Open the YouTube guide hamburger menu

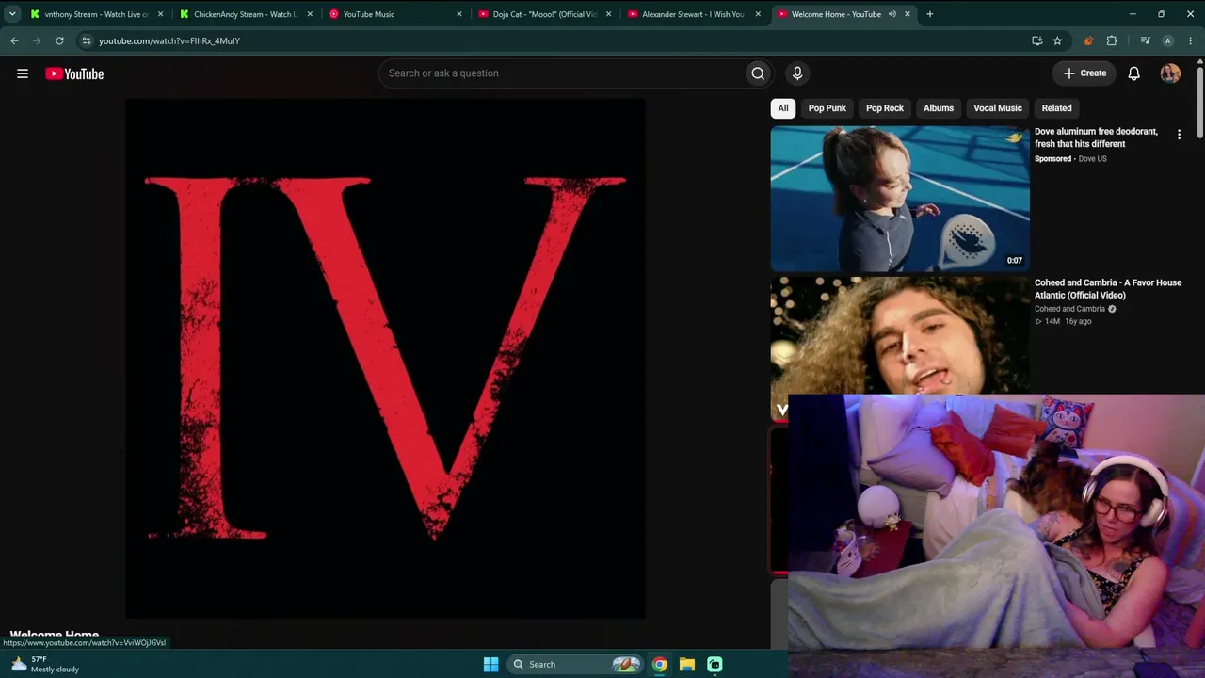click(x=23, y=73)
